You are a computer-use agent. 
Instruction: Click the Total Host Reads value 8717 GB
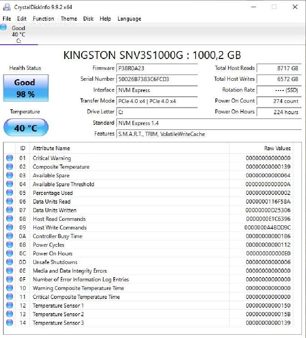(x=279, y=68)
